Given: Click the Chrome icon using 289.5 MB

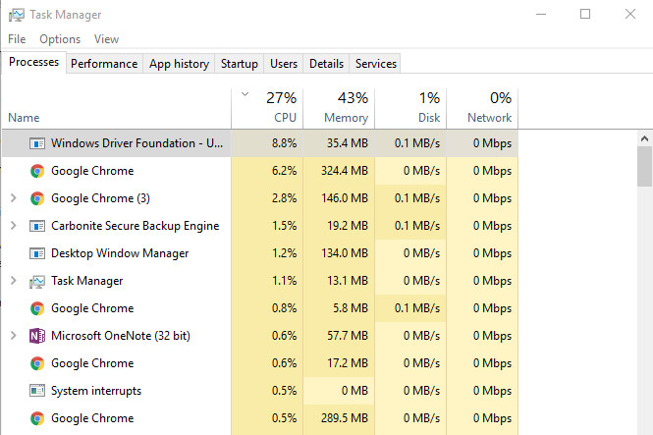Looking at the screenshot, I should point(37,418).
